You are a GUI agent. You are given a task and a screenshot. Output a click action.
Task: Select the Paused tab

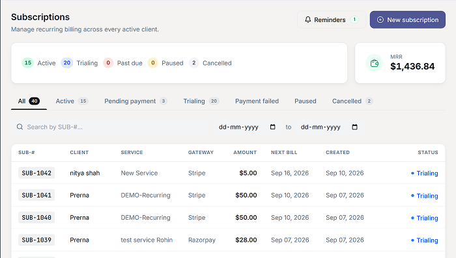[306, 101]
